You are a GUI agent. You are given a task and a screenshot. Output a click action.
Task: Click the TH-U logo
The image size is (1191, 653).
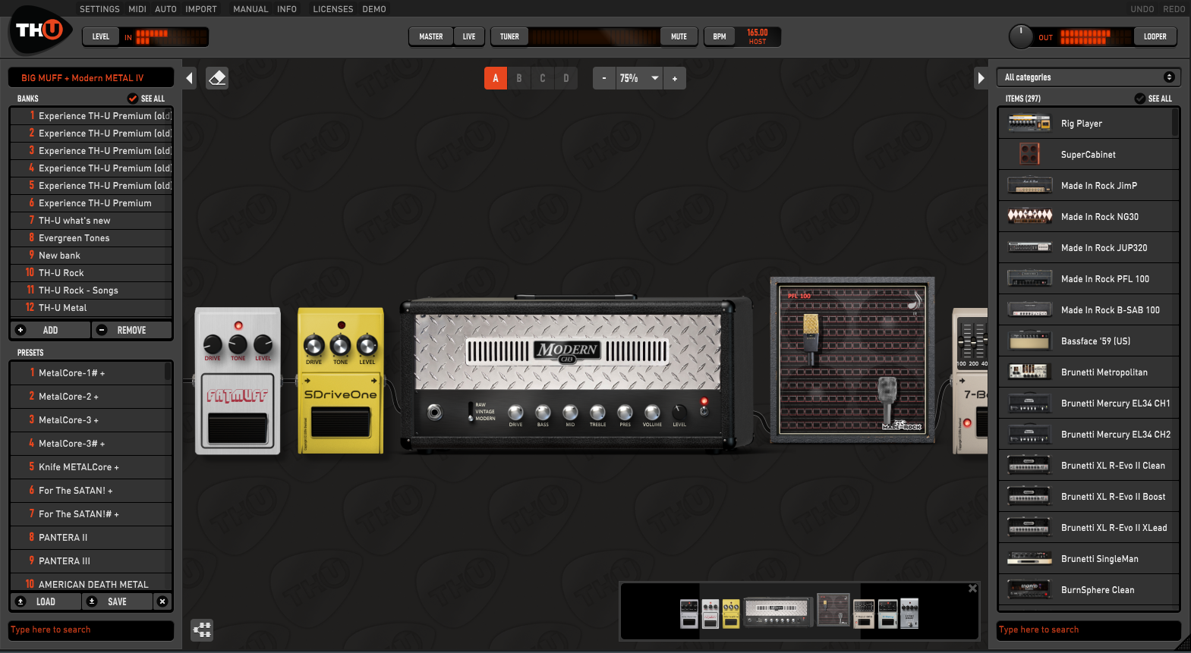(x=41, y=30)
